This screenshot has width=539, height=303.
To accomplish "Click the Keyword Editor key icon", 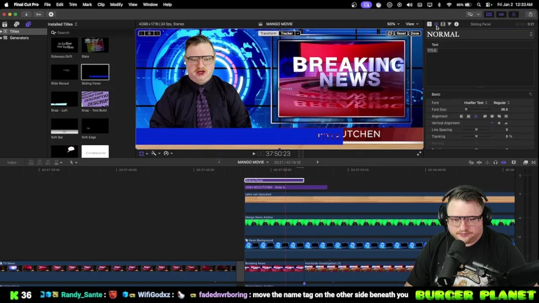I will click(38, 14).
